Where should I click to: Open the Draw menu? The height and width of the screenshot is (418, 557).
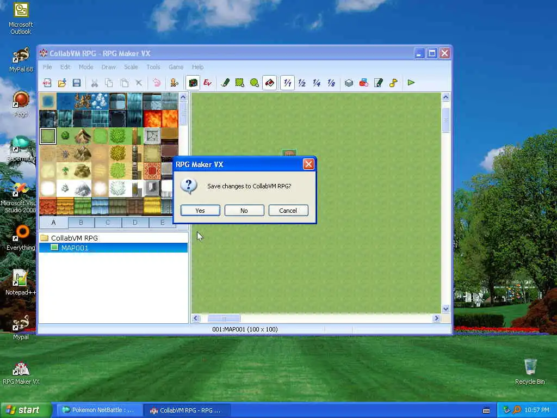[109, 67]
